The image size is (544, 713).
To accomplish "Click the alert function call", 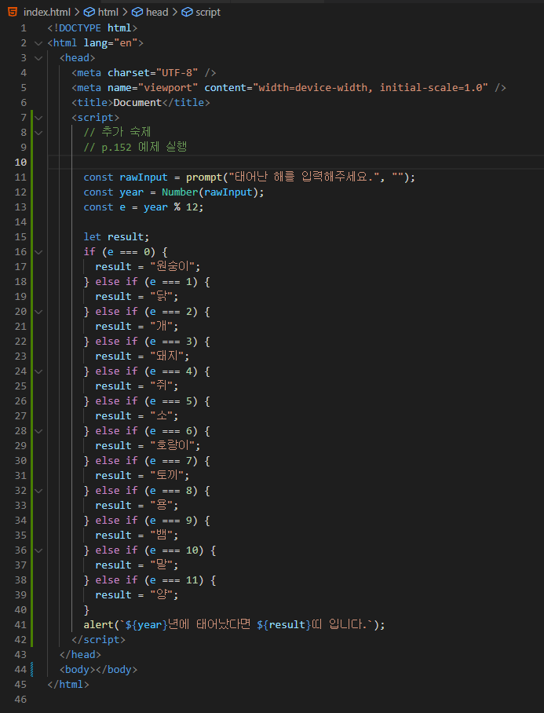I will point(98,625).
